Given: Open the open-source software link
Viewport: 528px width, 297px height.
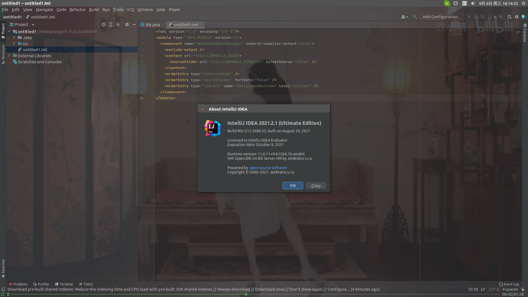Looking at the screenshot, I should pyautogui.click(x=268, y=168).
